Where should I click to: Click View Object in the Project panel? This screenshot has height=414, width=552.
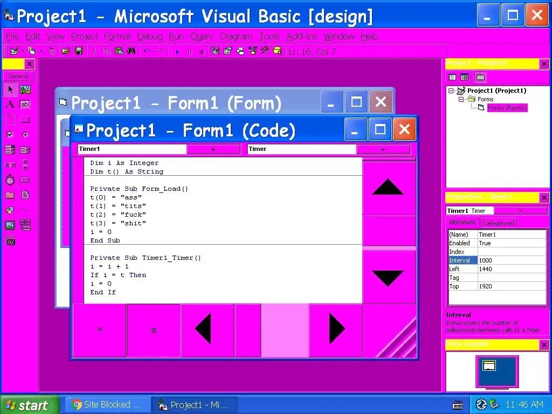point(465,77)
